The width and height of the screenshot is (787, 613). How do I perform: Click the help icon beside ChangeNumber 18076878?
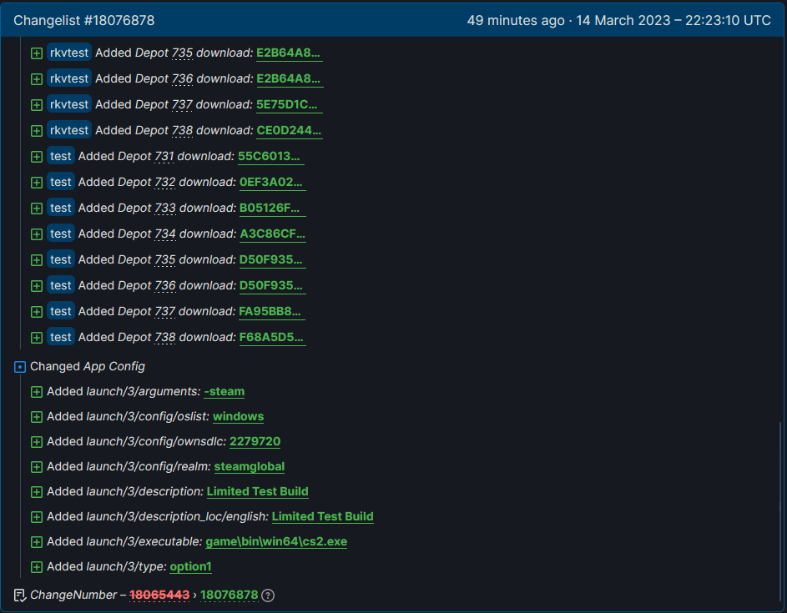click(x=268, y=595)
